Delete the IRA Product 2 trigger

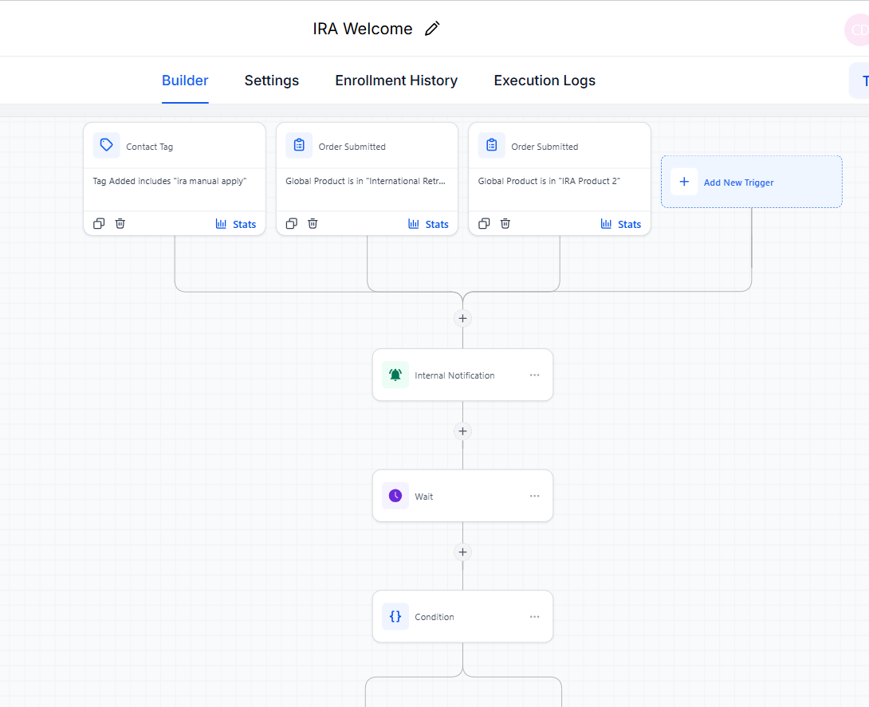tap(505, 223)
